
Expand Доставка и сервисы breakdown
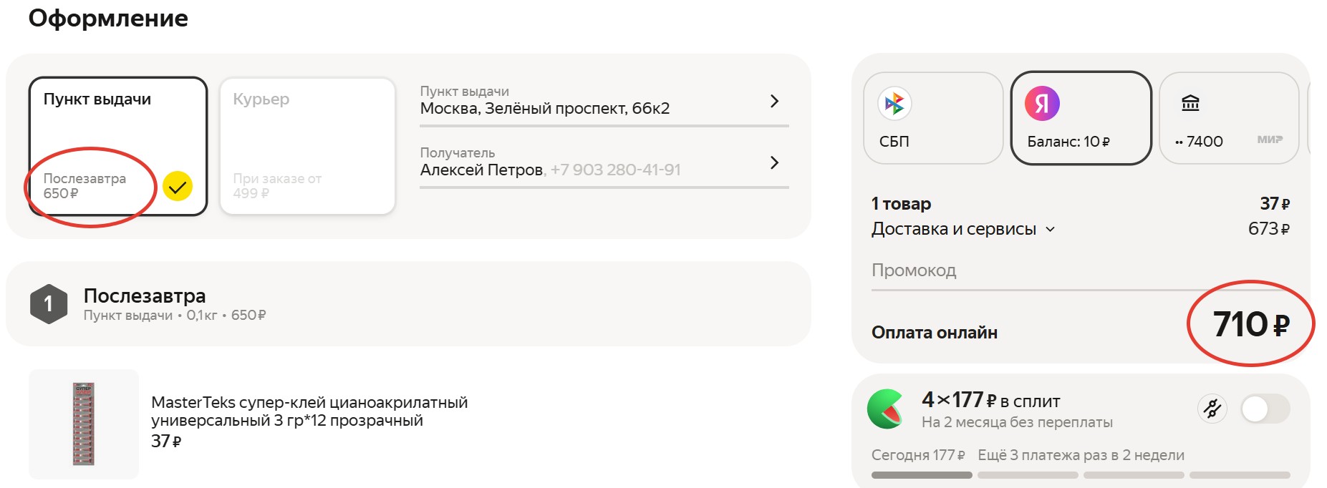coord(962,229)
